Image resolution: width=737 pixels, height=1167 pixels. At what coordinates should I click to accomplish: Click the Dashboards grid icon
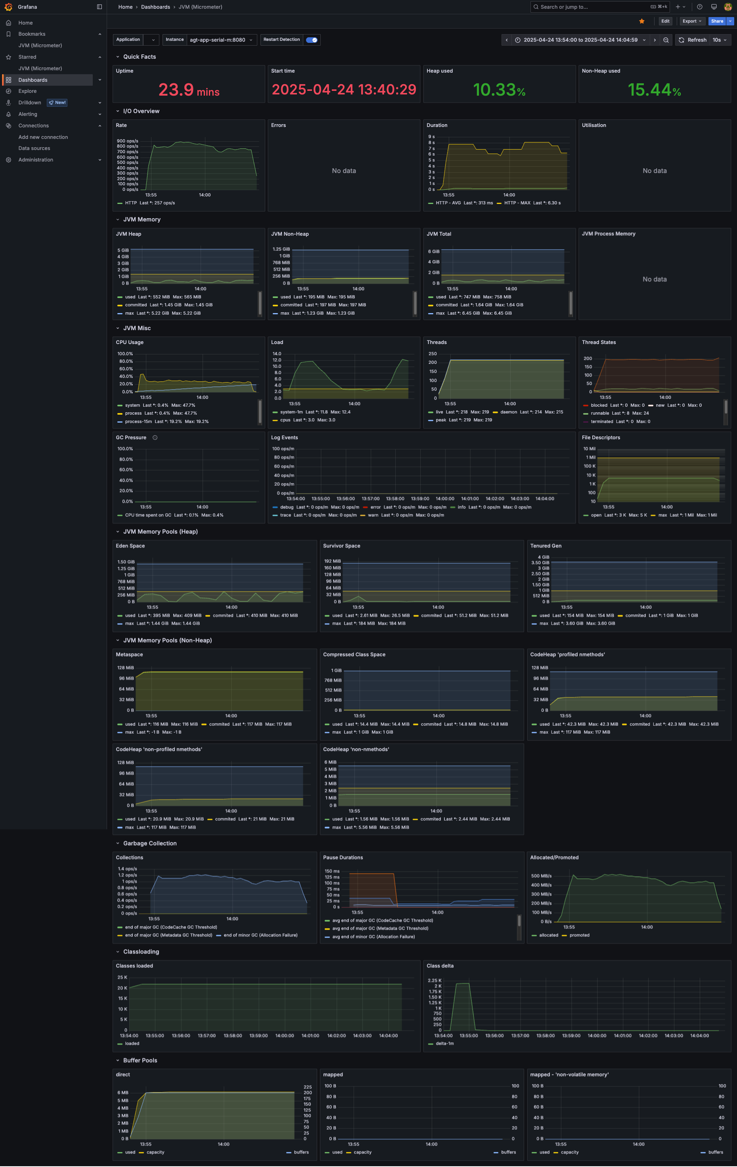8,80
